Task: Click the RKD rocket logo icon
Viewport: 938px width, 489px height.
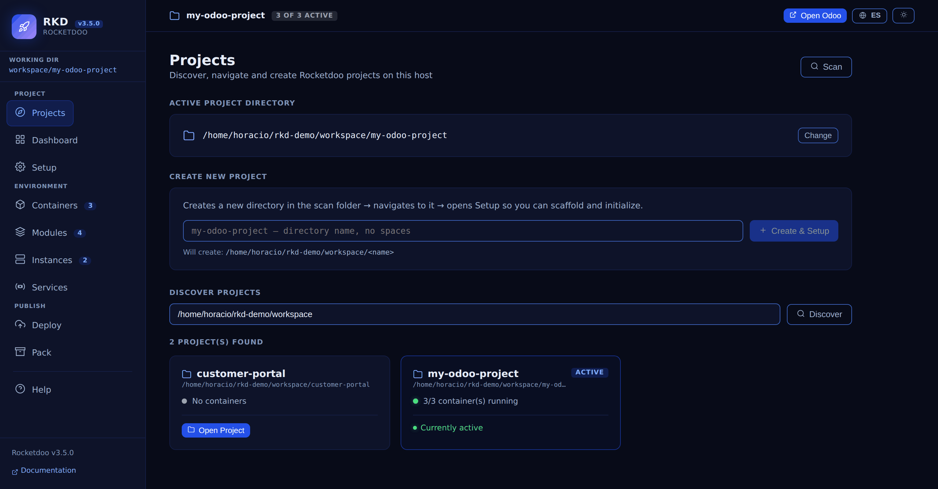Action: click(24, 27)
